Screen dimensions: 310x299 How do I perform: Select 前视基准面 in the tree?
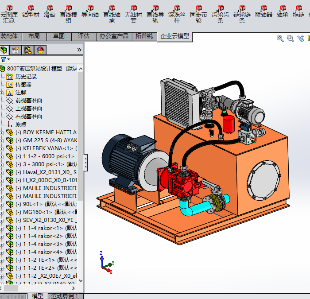(28, 101)
